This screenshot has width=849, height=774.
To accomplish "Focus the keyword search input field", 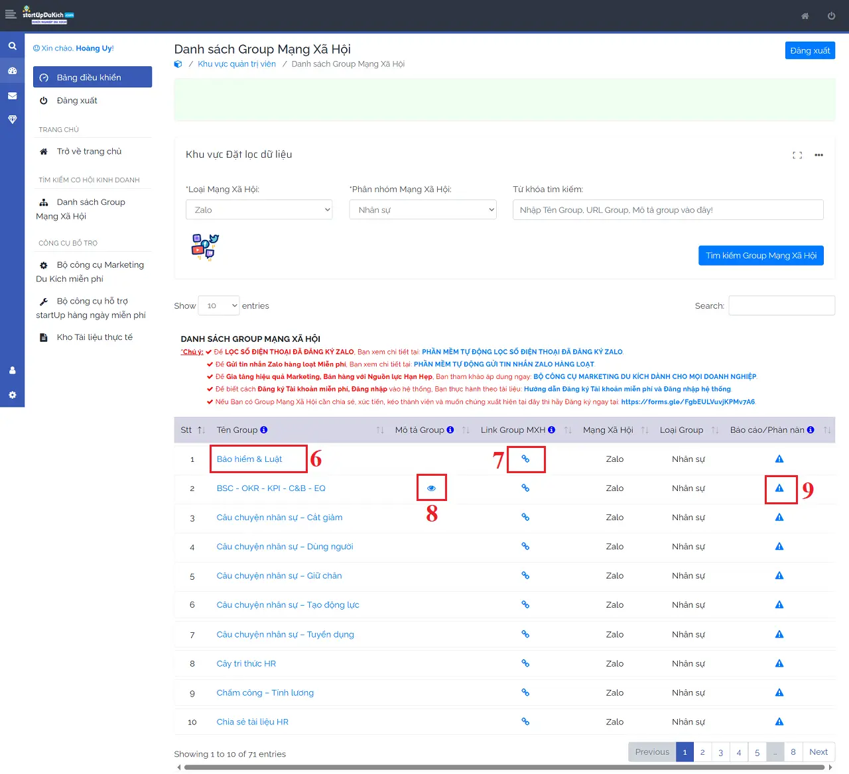I will pyautogui.click(x=667, y=210).
